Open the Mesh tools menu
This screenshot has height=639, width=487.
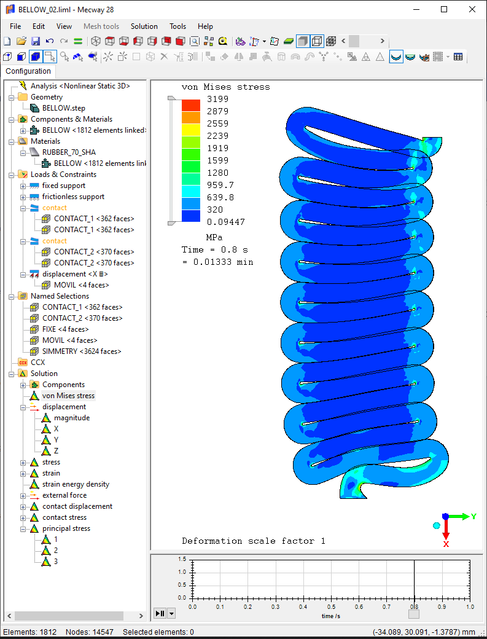(x=101, y=26)
